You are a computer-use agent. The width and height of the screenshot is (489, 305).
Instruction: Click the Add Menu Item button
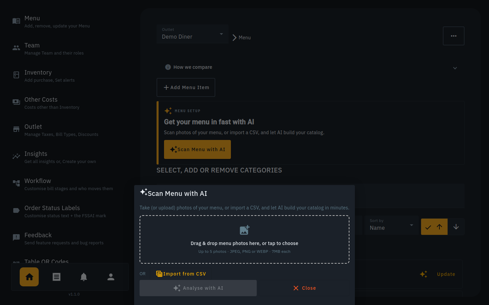pos(186,87)
